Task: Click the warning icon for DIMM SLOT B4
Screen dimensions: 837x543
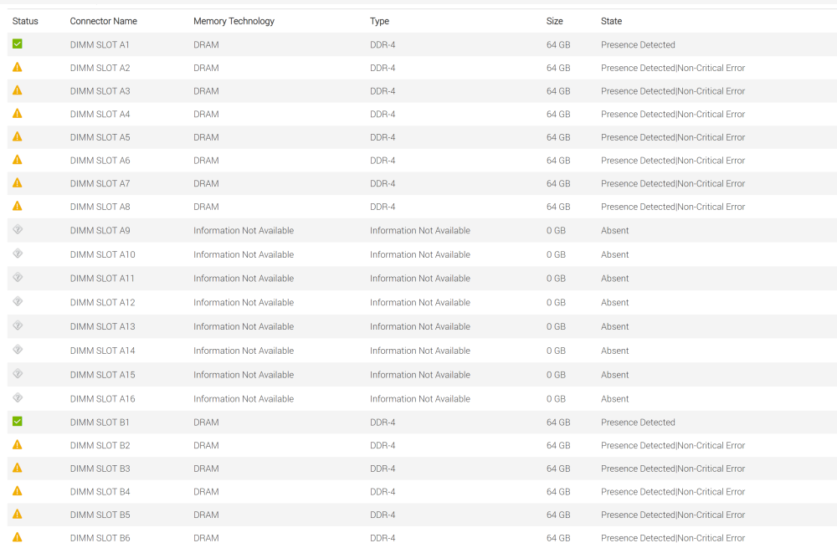Action: [x=17, y=491]
